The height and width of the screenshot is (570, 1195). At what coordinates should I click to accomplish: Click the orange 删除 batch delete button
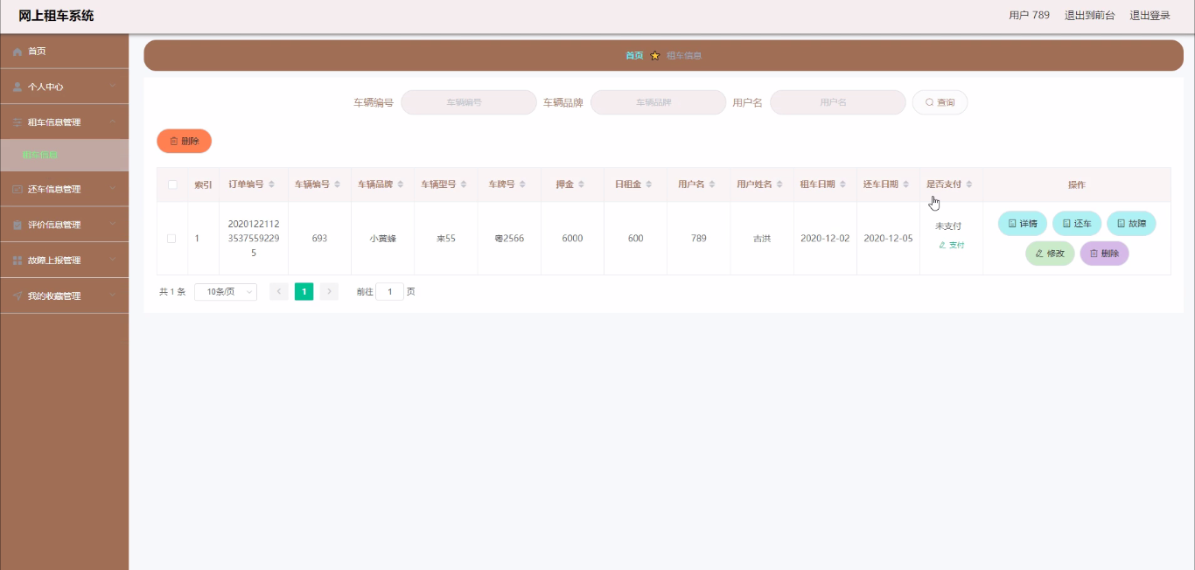184,141
